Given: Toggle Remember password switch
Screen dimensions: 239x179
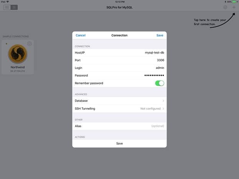Looking at the screenshot, I should pyautogui.click(x=160, y=83).
